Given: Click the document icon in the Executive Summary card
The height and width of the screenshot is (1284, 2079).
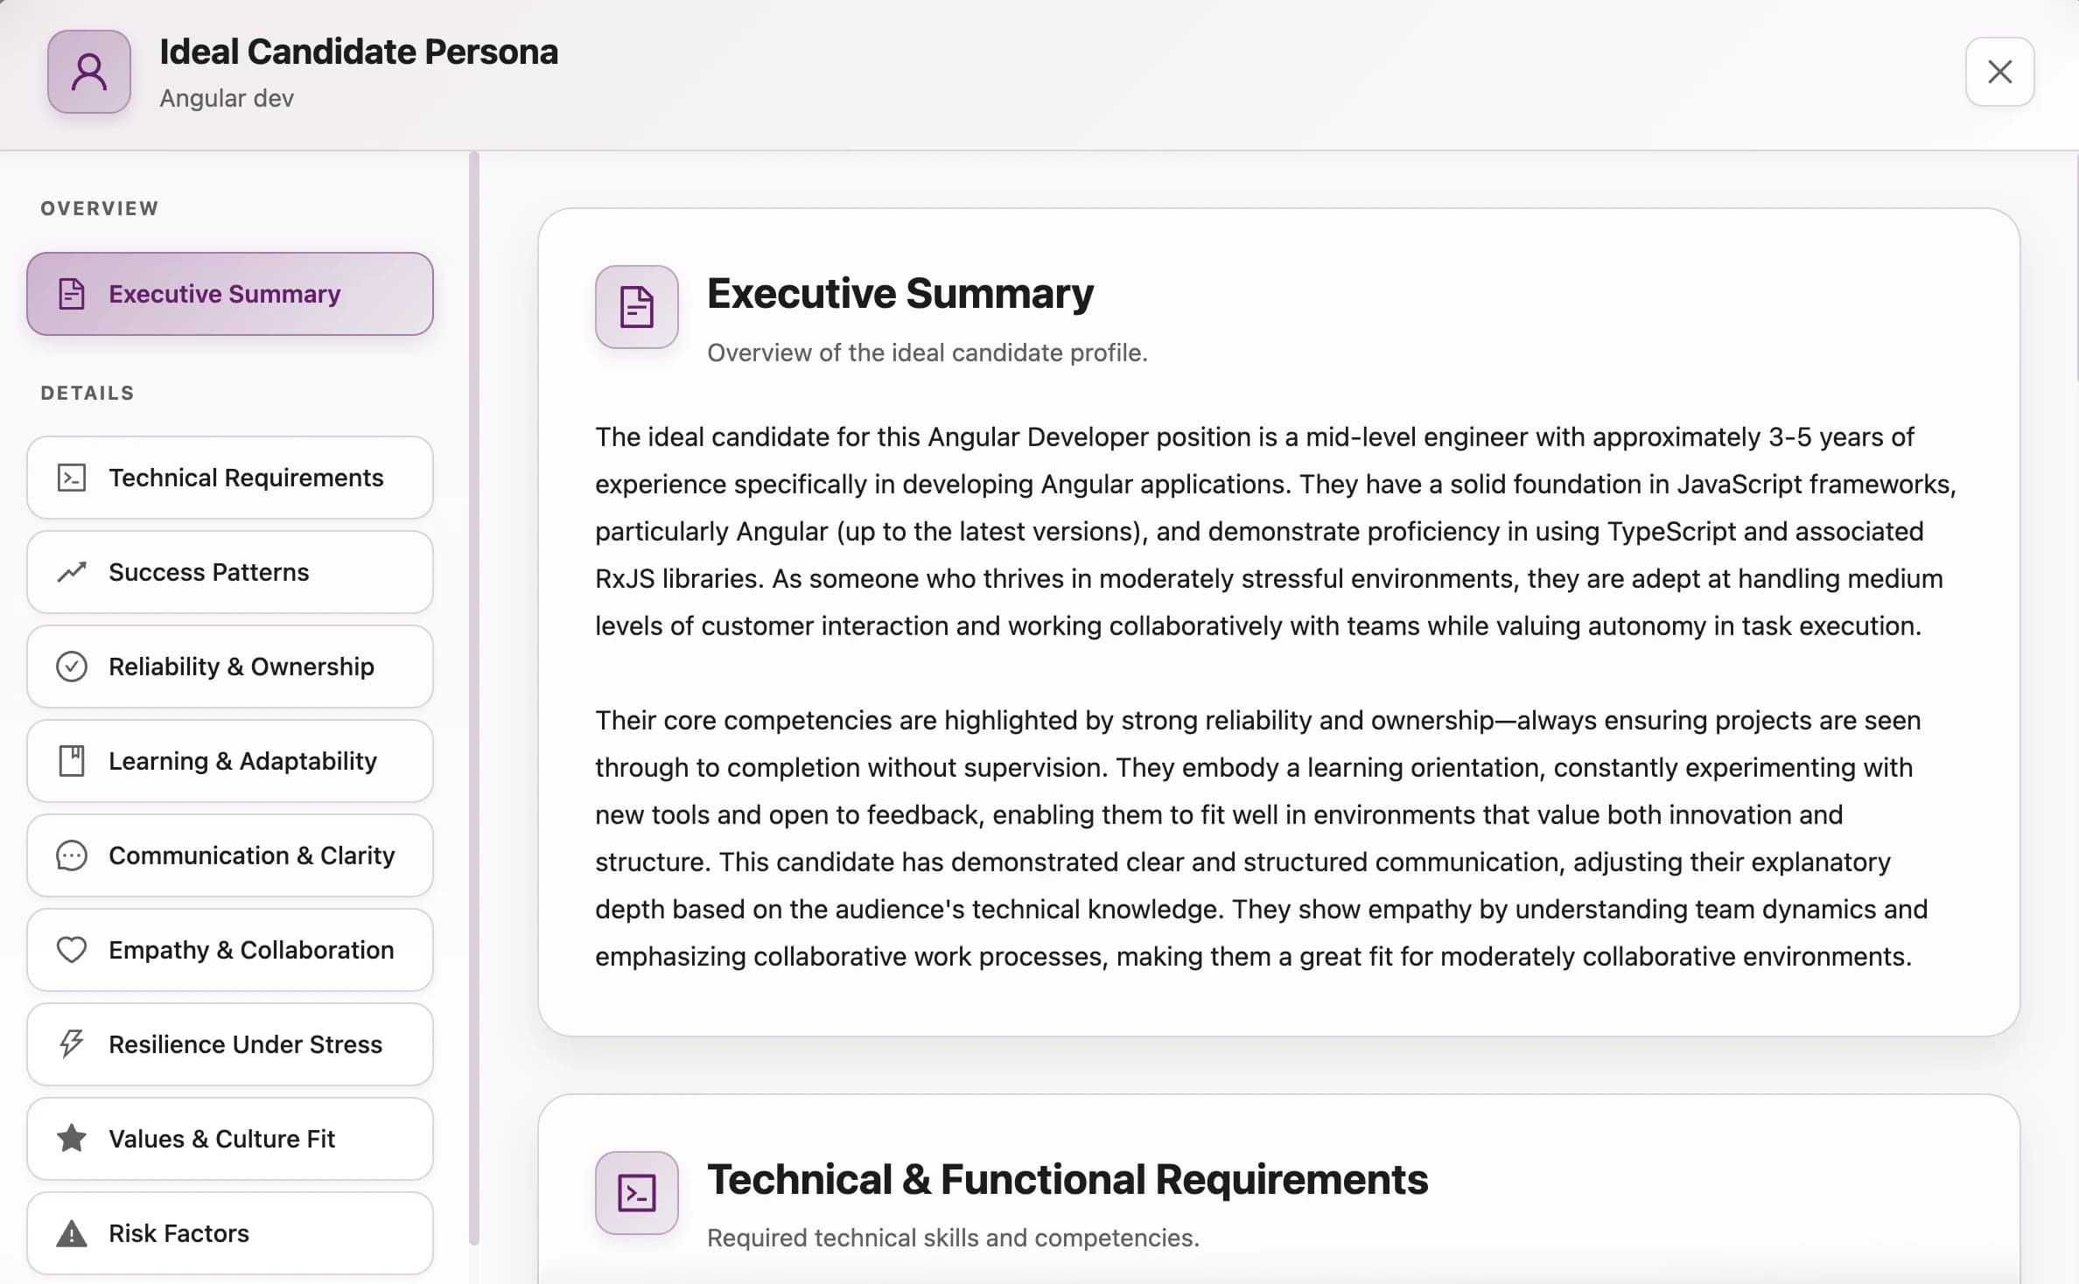Looking at the screenshot, I should [636, 307].
